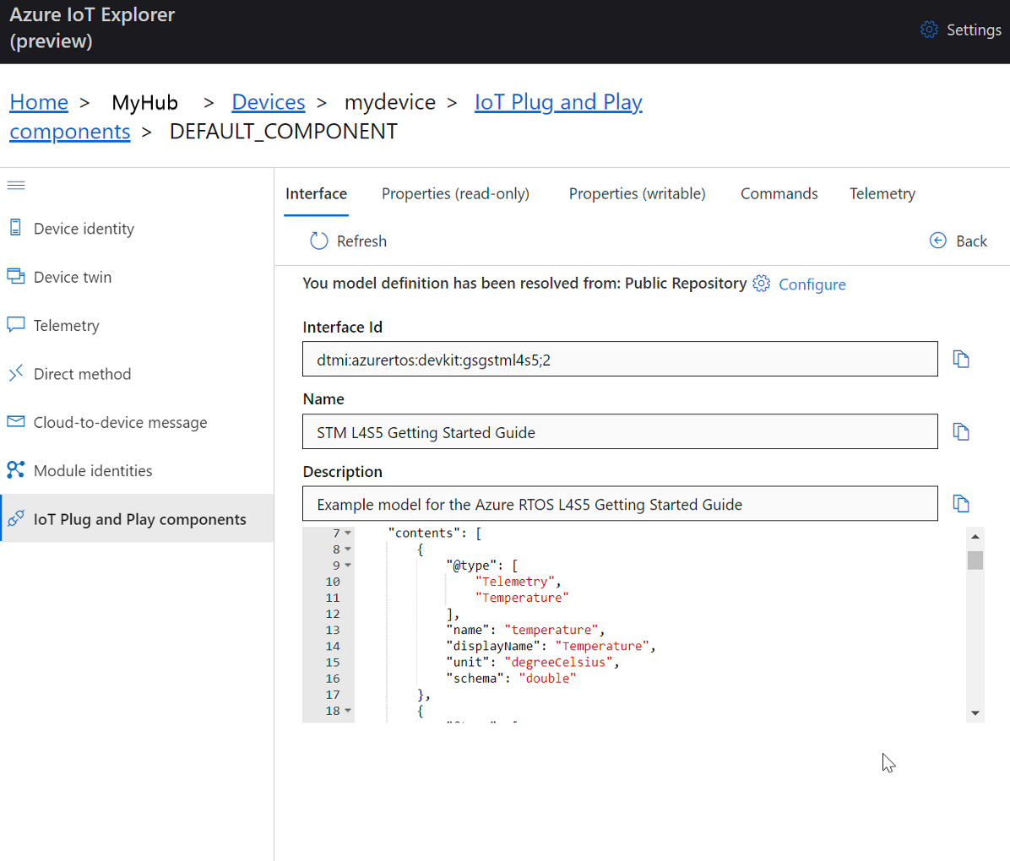Open Device identity in the sidebar
Screen dimensions: 1010x861
(84, 228)
